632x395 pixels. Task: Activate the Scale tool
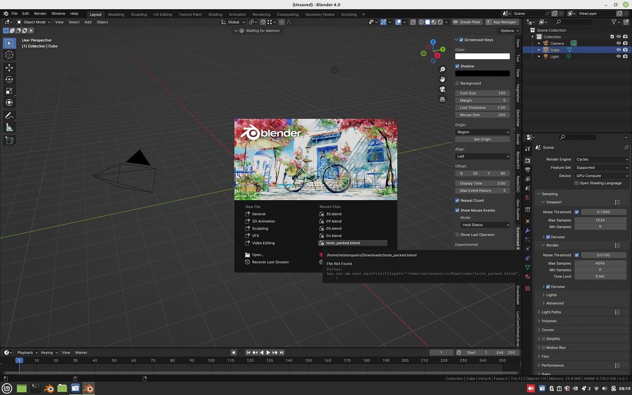[x=9, y=91]
